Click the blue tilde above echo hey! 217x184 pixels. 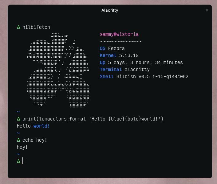18,133
